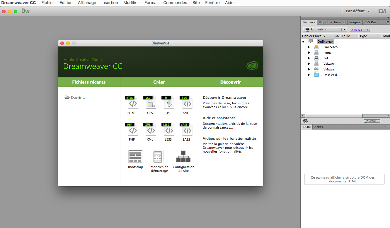
Task: Create a new SASS file icon
Action: (x=186, y=129)
